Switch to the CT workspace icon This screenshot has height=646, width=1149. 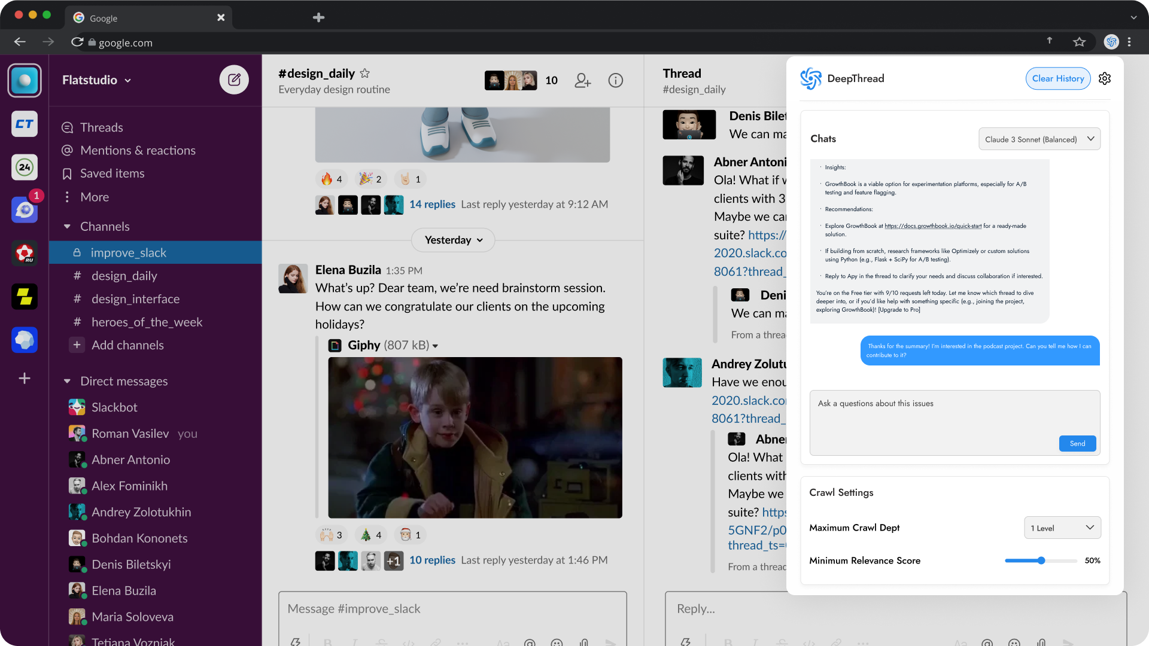tap(25, 124)
